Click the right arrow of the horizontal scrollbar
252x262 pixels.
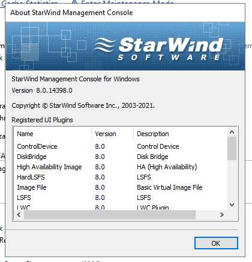tap(221, 215)
